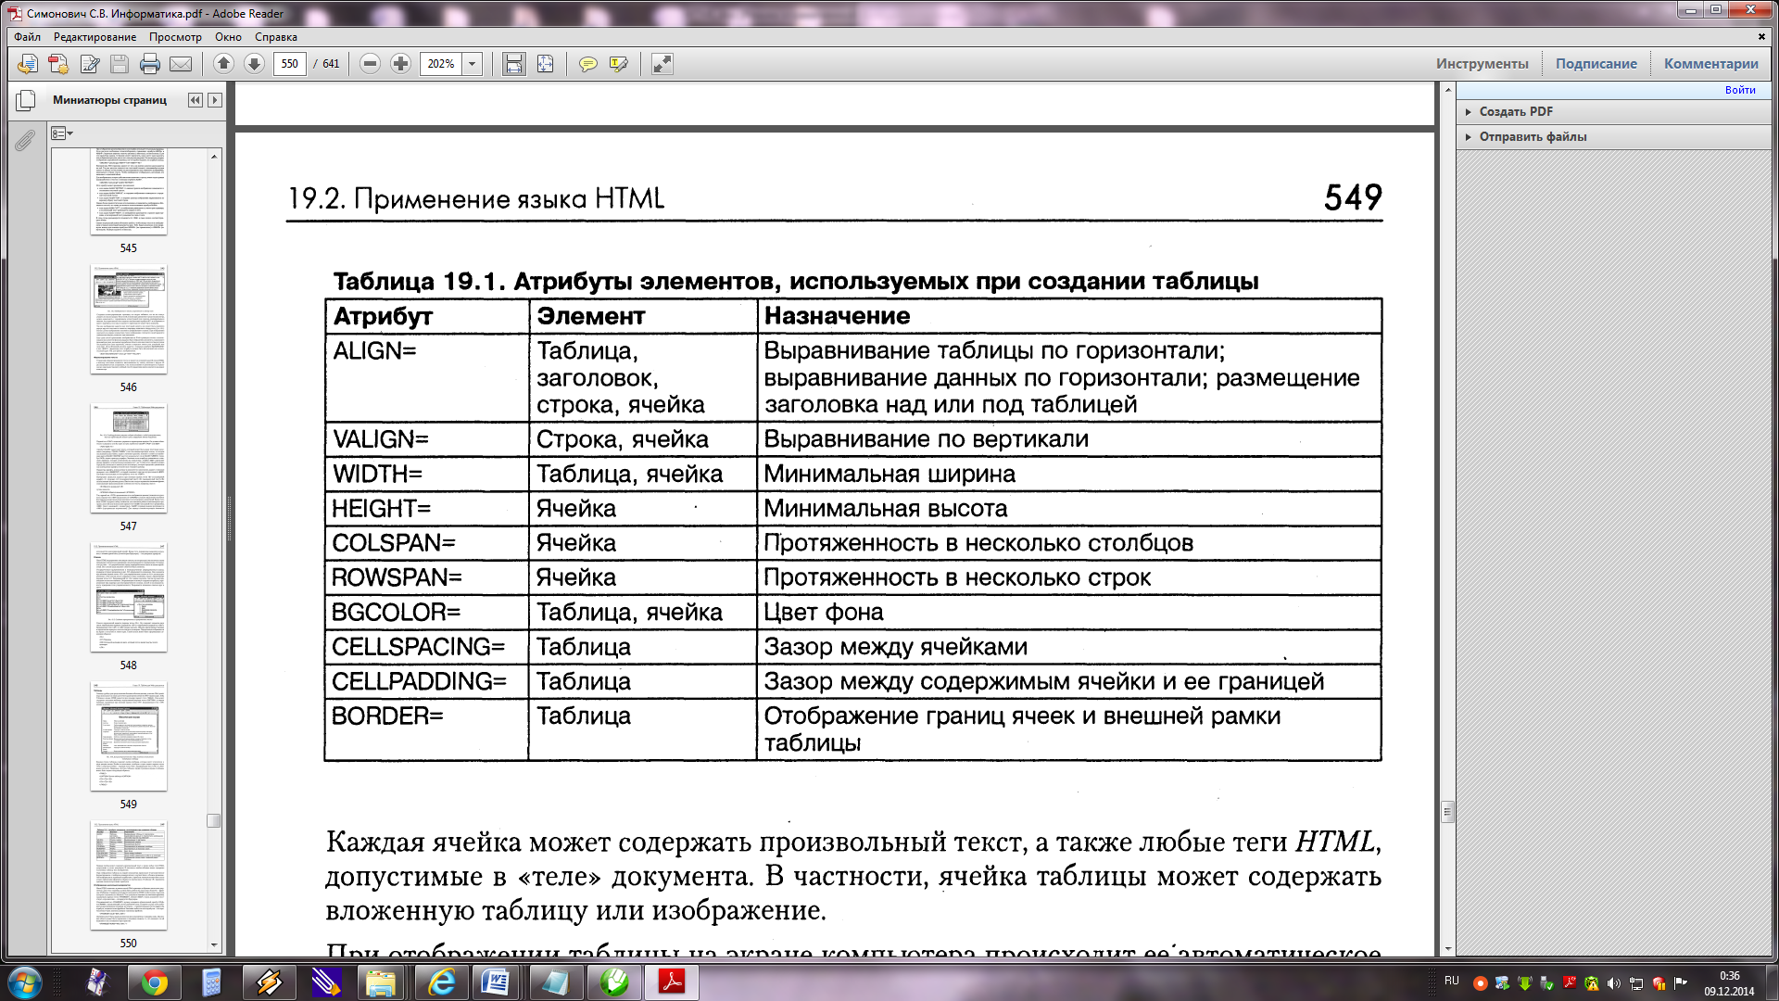Screen dimensions: 1779x1001
Task: Select page 550 thumbnail
Action: point(129,875)
